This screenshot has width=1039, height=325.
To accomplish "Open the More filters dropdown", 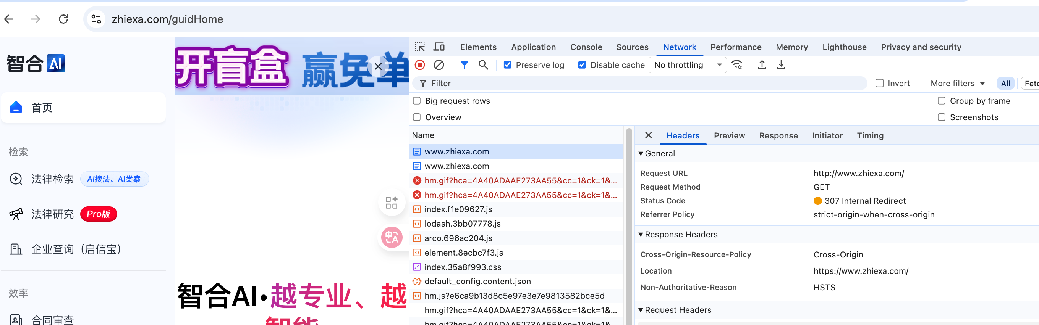I will point(958,84).
